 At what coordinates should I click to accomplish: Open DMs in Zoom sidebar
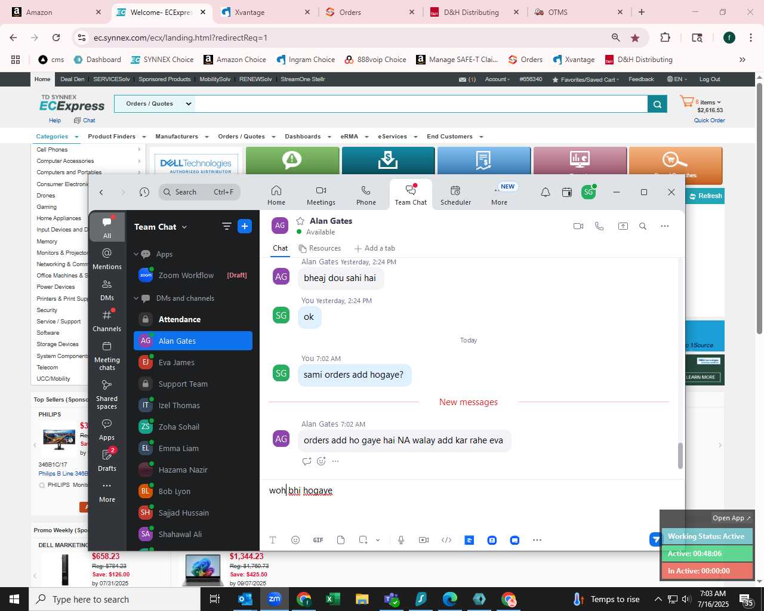107,289
